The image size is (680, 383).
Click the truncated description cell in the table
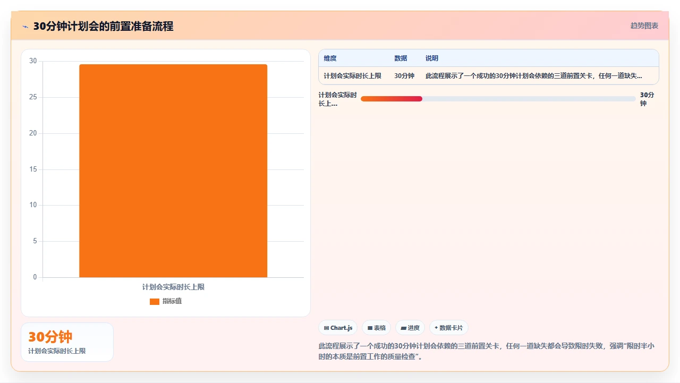[x=534, y=76]
